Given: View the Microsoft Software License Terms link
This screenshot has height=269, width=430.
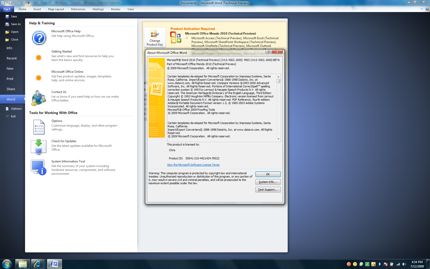Looking at the screenshot, I should [x=193, y=165].
